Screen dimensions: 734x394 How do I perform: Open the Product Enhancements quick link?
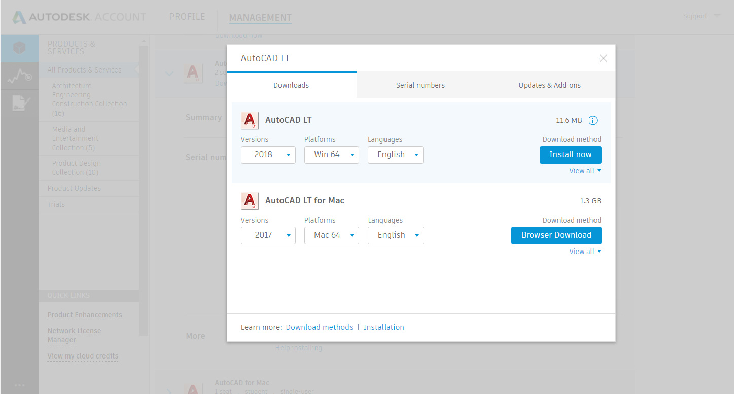pyautogui.click(x=85, y=315)
